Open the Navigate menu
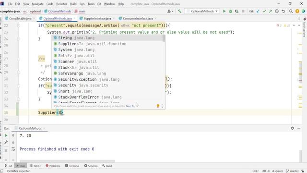This screenshot has height=173, width=307. (37, 4)
